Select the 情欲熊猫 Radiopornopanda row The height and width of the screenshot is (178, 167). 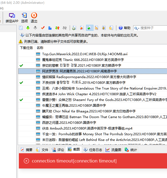92,77
